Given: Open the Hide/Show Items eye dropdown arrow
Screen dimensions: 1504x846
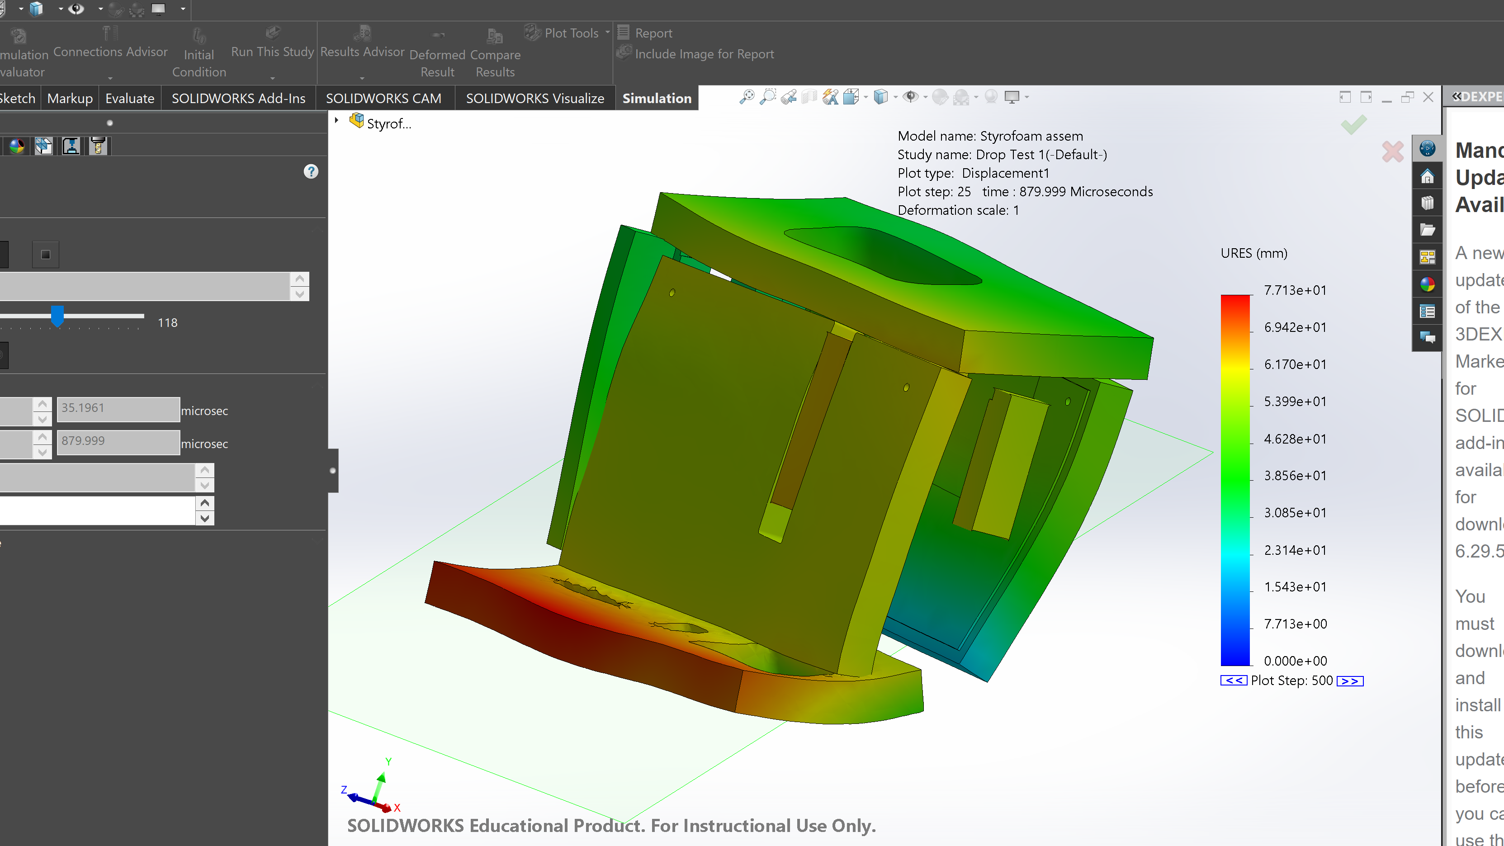Looking at the screenshot, I should [925, 97].
